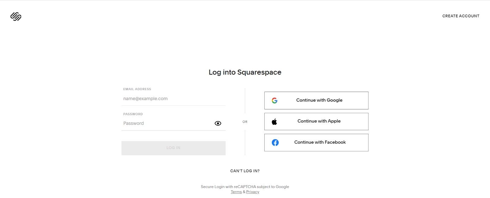Click the PASSWORD field label

click(x=133, y=114)
